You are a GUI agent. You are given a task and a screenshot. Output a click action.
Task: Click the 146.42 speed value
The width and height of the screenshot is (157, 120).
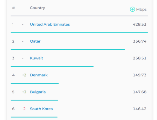140,109
